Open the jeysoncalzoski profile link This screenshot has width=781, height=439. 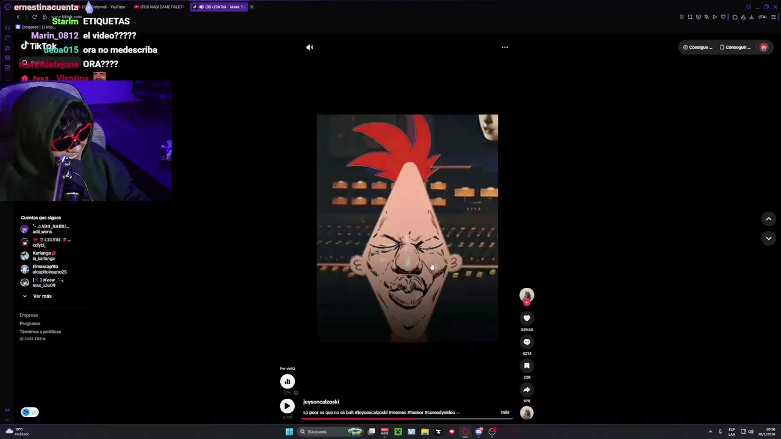321,402
